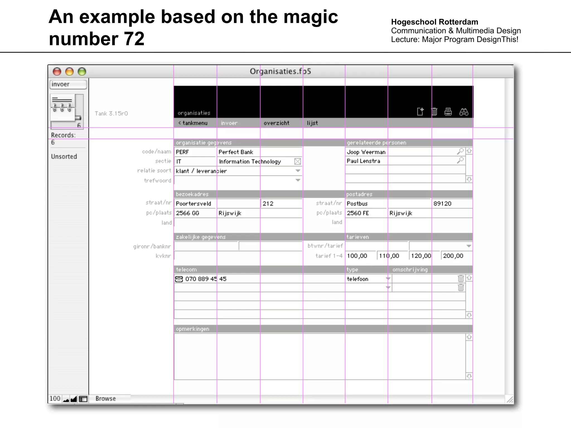
Task: Open the trefwoord dropdown
Action: click(298, 180)
